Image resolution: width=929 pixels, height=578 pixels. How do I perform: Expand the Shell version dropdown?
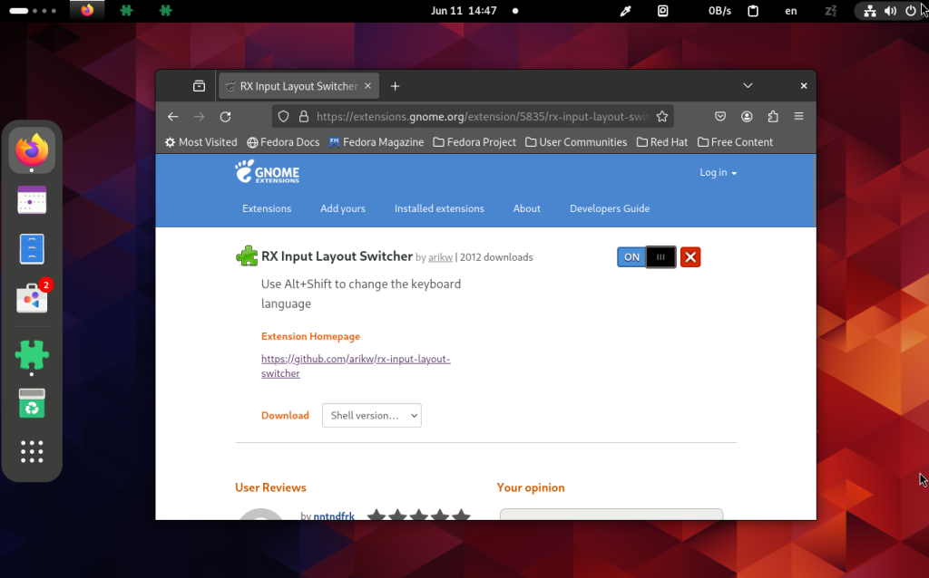371,415
